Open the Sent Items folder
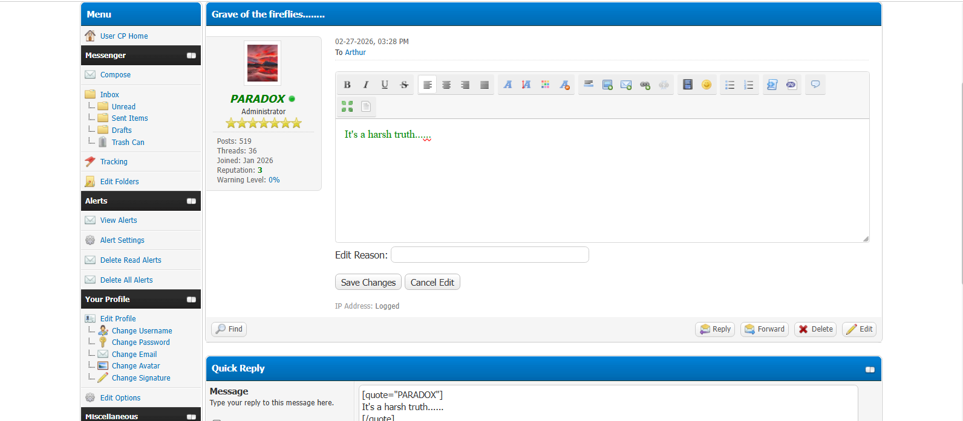The image size is (963, 421). [129, 118]
